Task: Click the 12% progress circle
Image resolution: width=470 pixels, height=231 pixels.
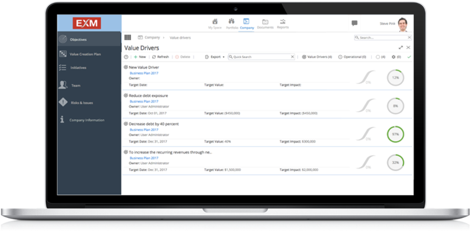Action: pyautogui.click(x=395, y=77)
